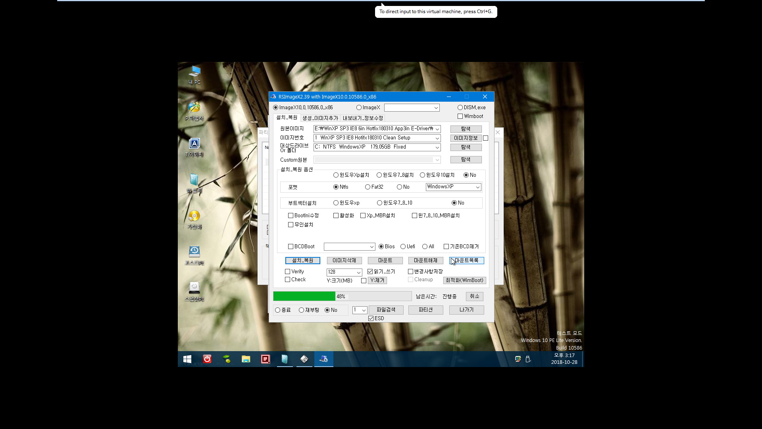This screenshot has height=429, width=762.
Task: Click the 나가기 exit button
Action: (467, 310)
